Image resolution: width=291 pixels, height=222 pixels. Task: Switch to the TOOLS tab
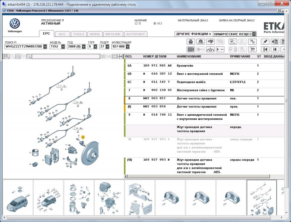click(79, 34)
